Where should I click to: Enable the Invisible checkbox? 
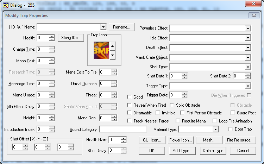158,113
